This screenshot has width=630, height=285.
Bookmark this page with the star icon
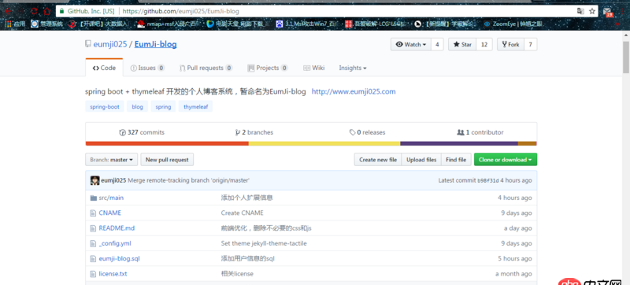pos(592,11)
